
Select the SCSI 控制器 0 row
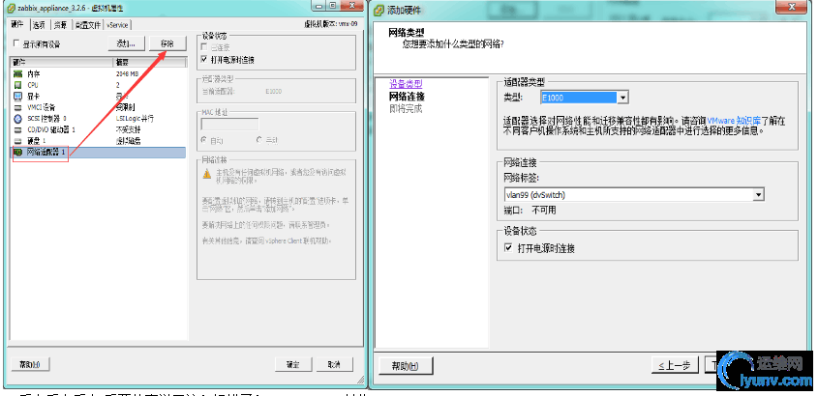coord(99,119)
